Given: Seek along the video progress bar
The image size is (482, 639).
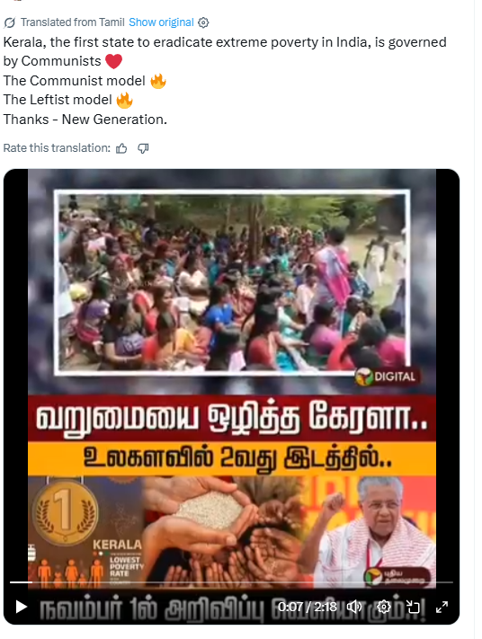Looking at the screenshot, I should (x=231, y=582).
